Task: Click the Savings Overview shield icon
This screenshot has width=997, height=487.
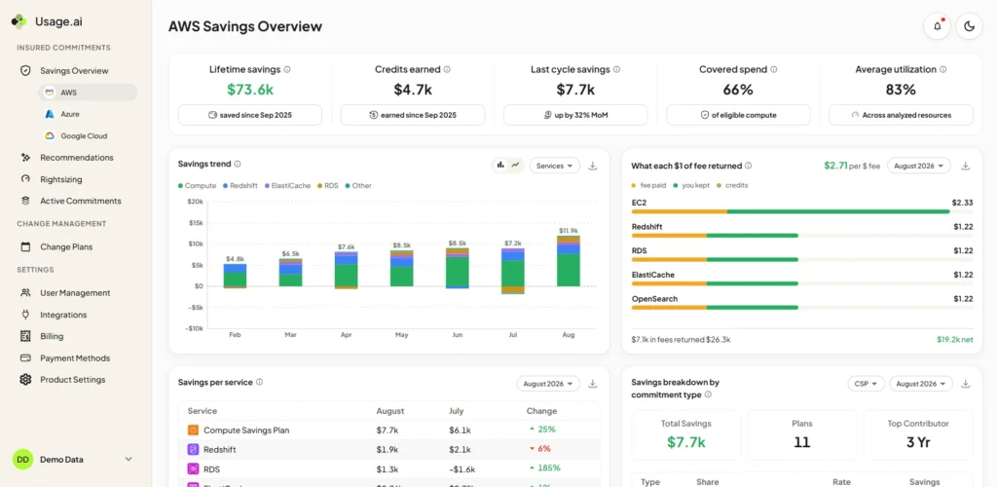Action: click(x=25, y=70)
